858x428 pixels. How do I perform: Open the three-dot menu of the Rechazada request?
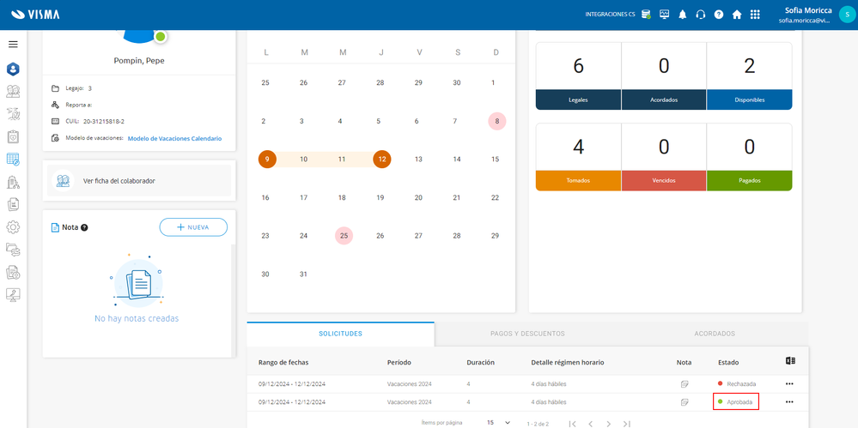(789, 383)
